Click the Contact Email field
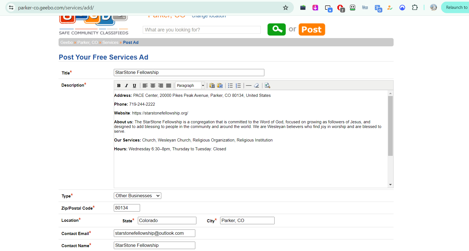The image size is (469, 251). [x=154, y=233]
